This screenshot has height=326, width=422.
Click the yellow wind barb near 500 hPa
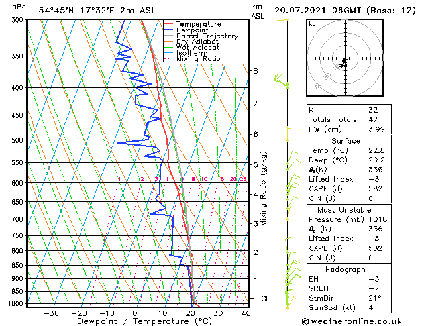coord(288,134)
